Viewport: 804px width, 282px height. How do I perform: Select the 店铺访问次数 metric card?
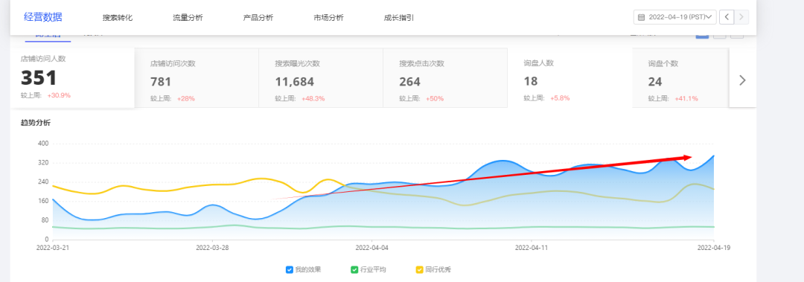(x=197, y=78)
